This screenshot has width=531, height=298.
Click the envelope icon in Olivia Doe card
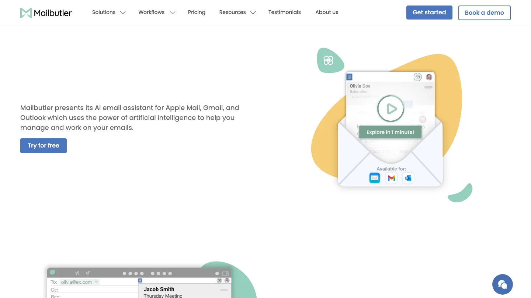click(417, 77)
